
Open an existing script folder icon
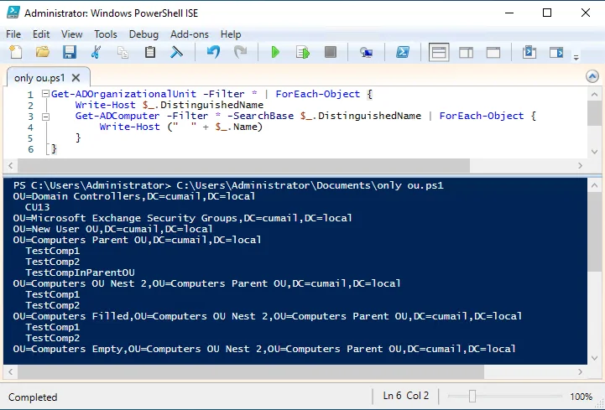(43, 52)
